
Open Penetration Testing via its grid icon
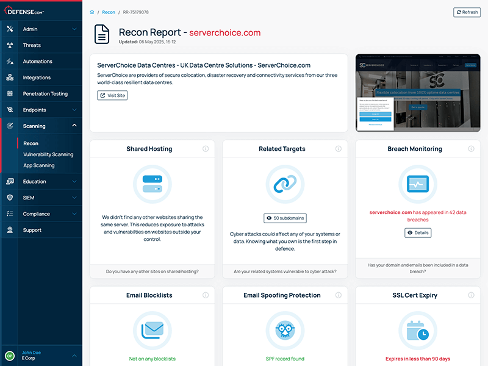coord(10,93)
